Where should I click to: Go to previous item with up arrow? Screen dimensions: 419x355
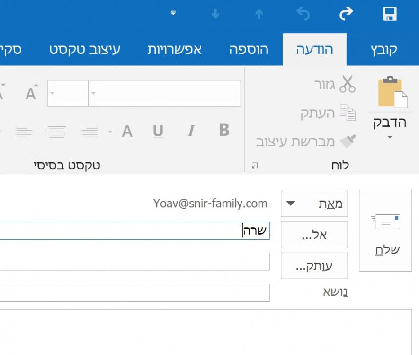259,14
